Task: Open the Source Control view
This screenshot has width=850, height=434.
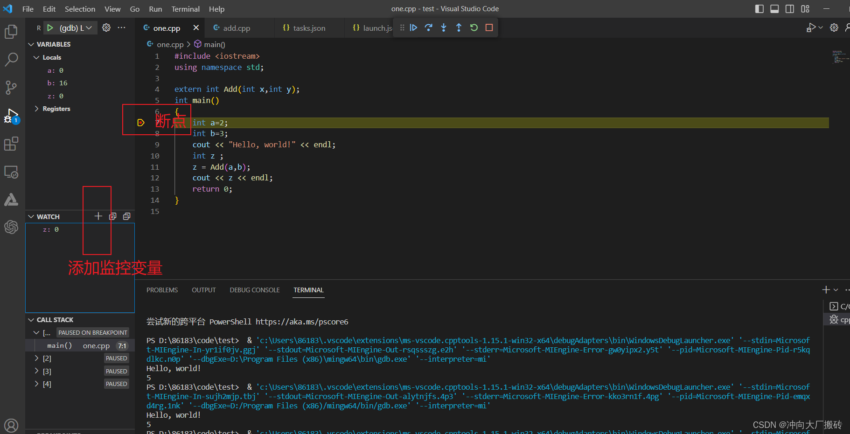Action: 11,87
